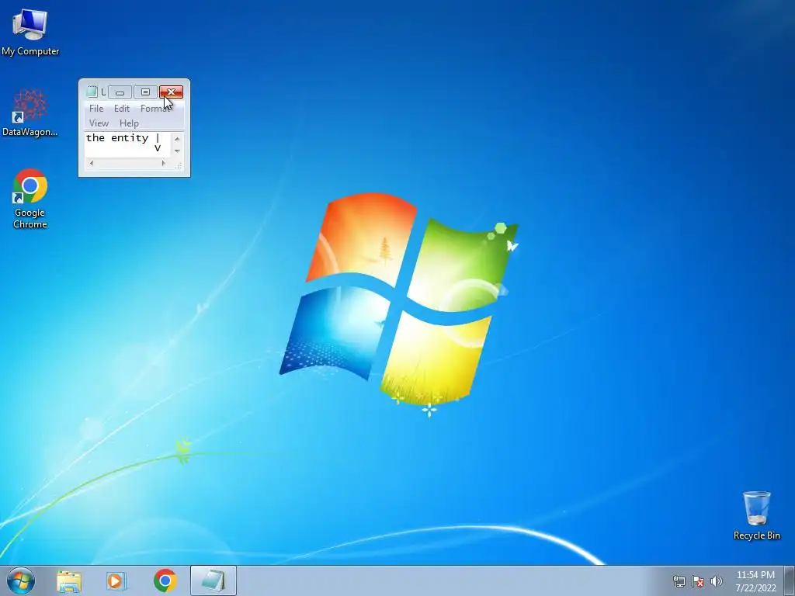Open the Help menu in Notepad
Viewport: 795px width, 596px height.
point(130,123)
